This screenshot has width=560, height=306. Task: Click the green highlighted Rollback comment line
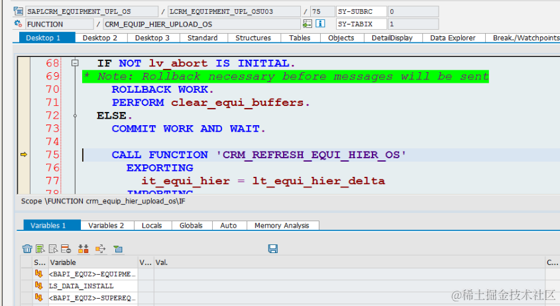pyautogui.click(x=286, y=76)
